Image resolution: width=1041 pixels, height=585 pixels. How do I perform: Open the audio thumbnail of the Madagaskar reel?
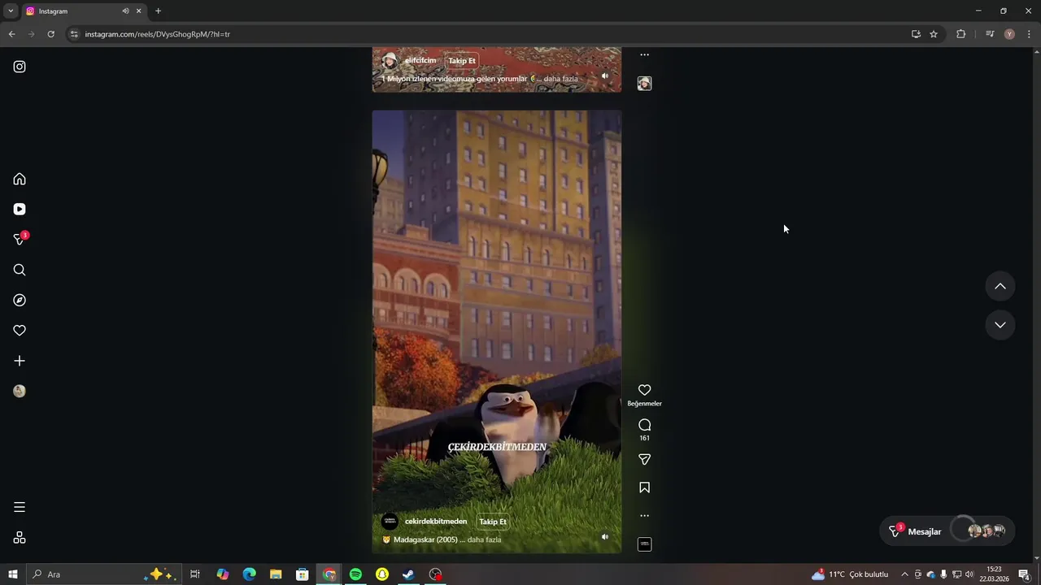pos(644,544)
